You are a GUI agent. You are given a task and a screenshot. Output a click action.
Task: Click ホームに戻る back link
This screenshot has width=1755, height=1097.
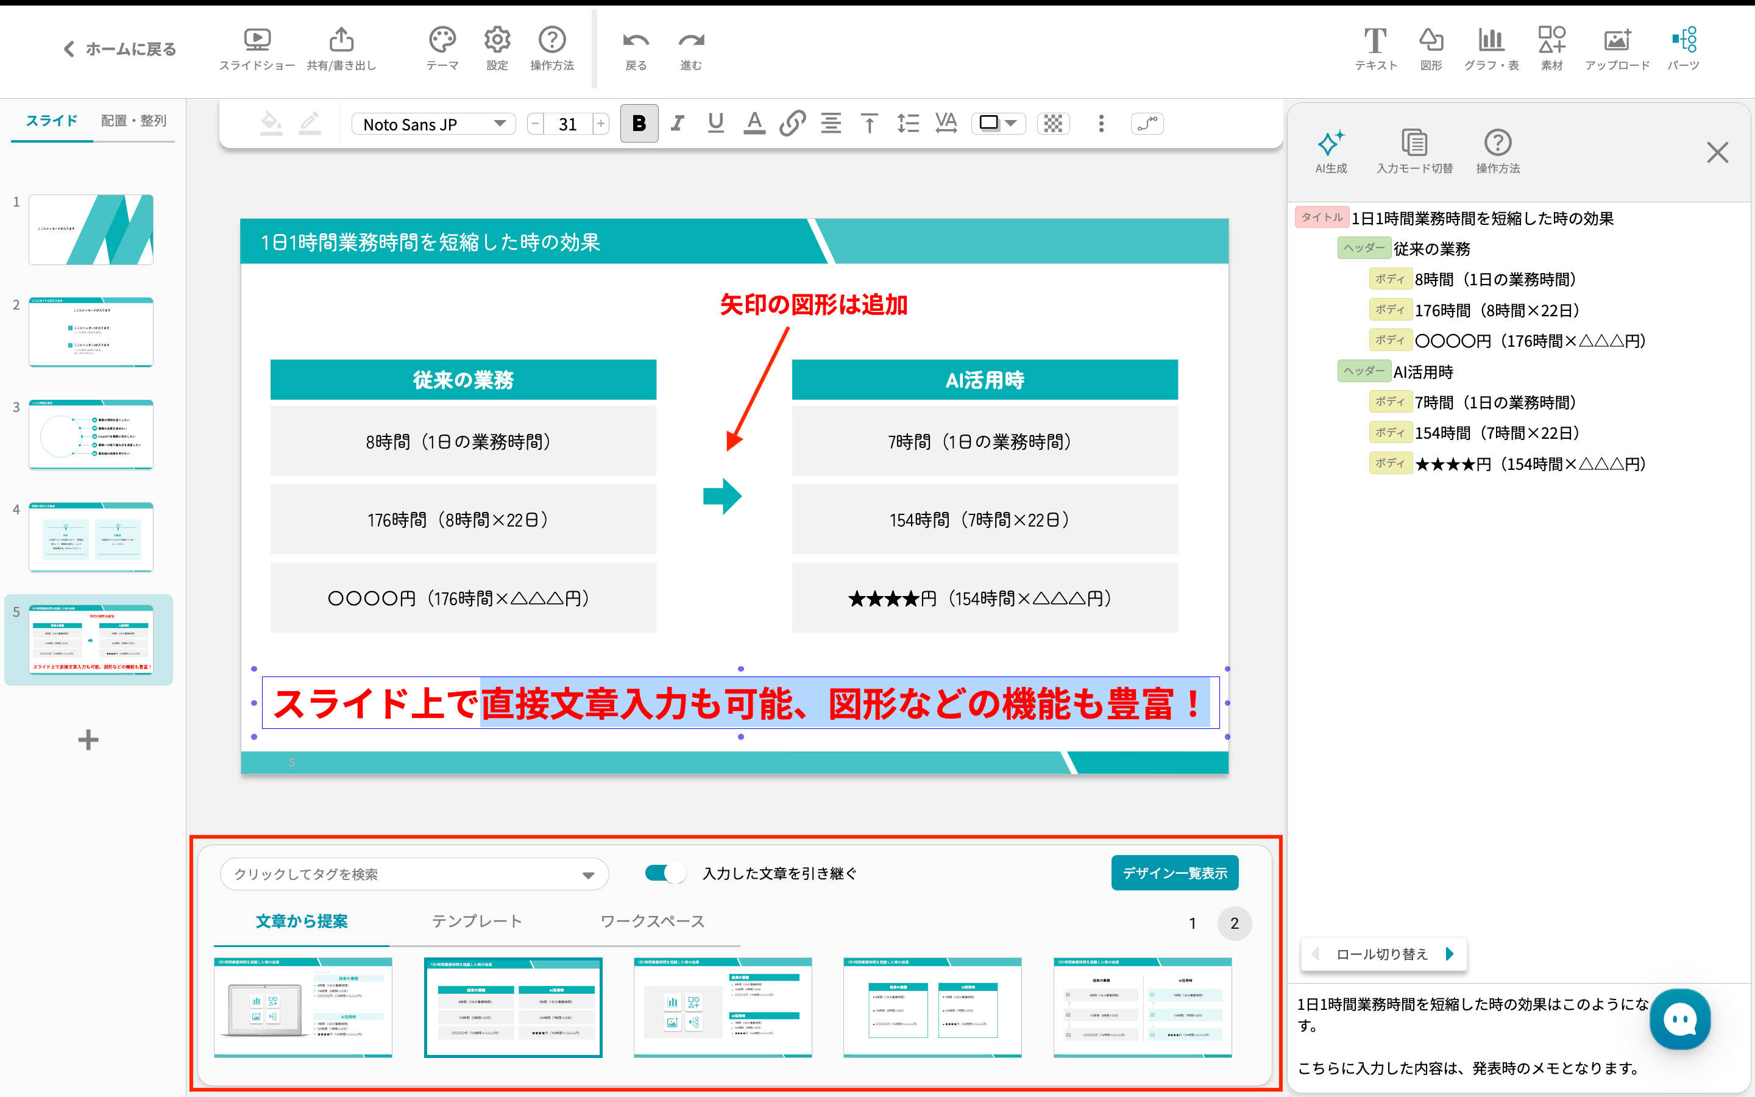119,49
